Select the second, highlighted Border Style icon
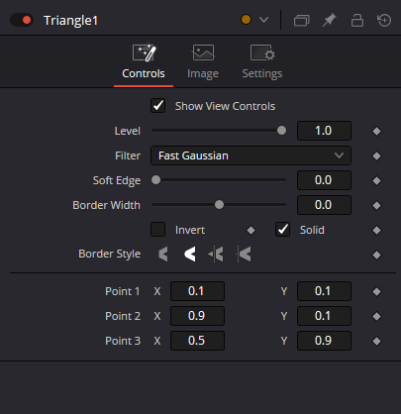401x414 pixels. coord(190,255)
